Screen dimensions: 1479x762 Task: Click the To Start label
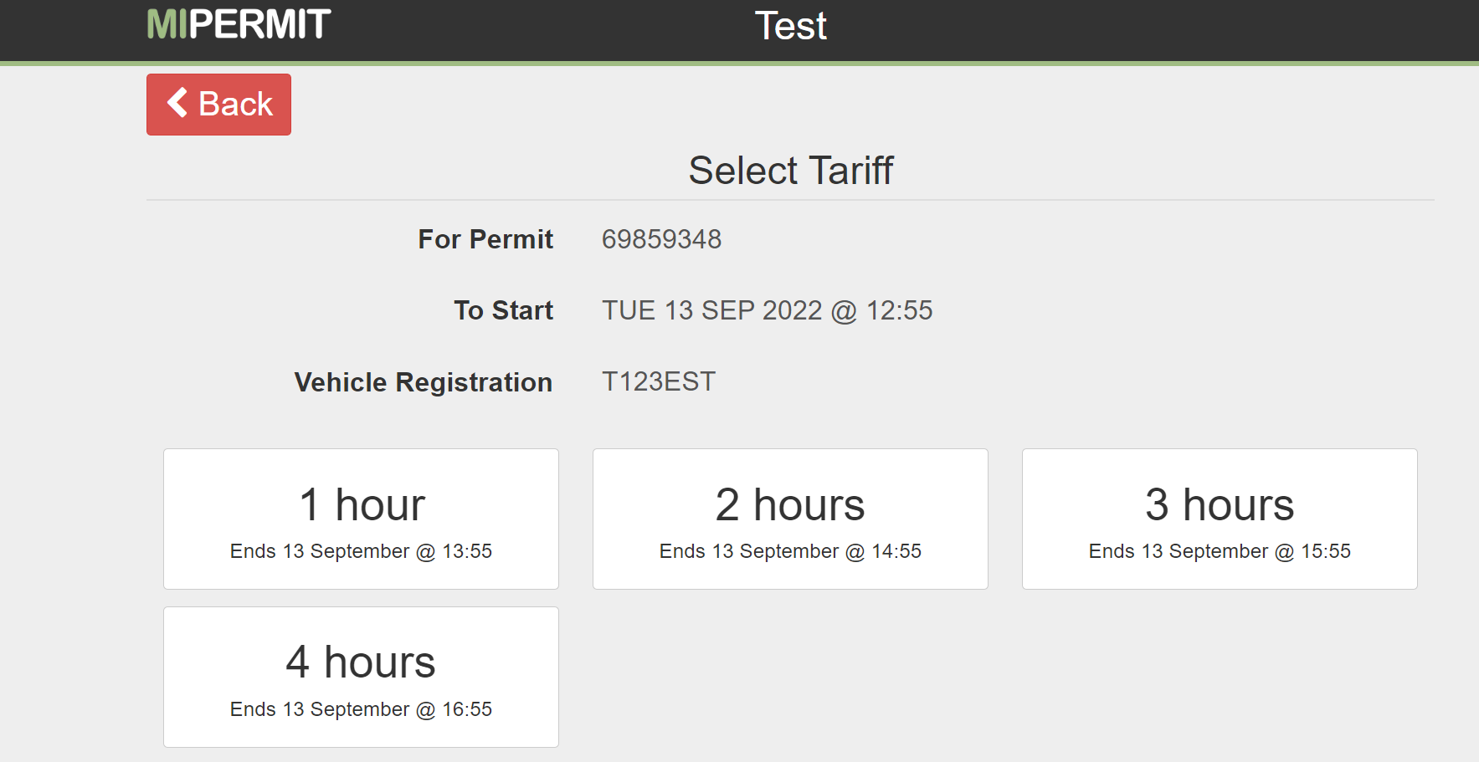503,310
